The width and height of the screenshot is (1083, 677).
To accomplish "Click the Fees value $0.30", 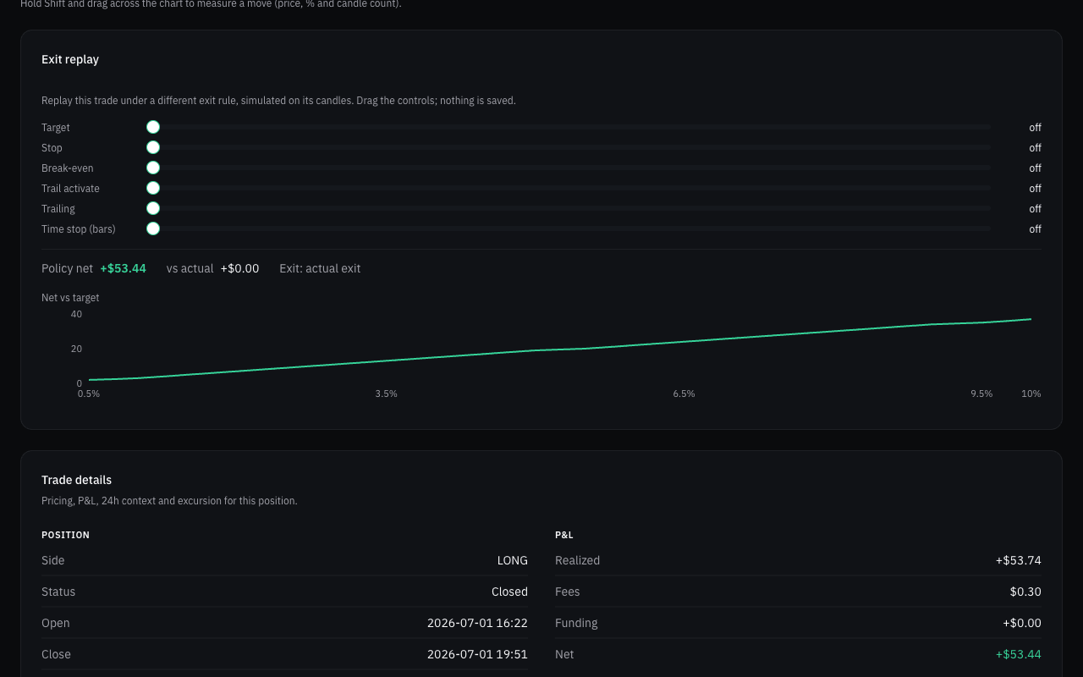I will [x=1025, y=592].
